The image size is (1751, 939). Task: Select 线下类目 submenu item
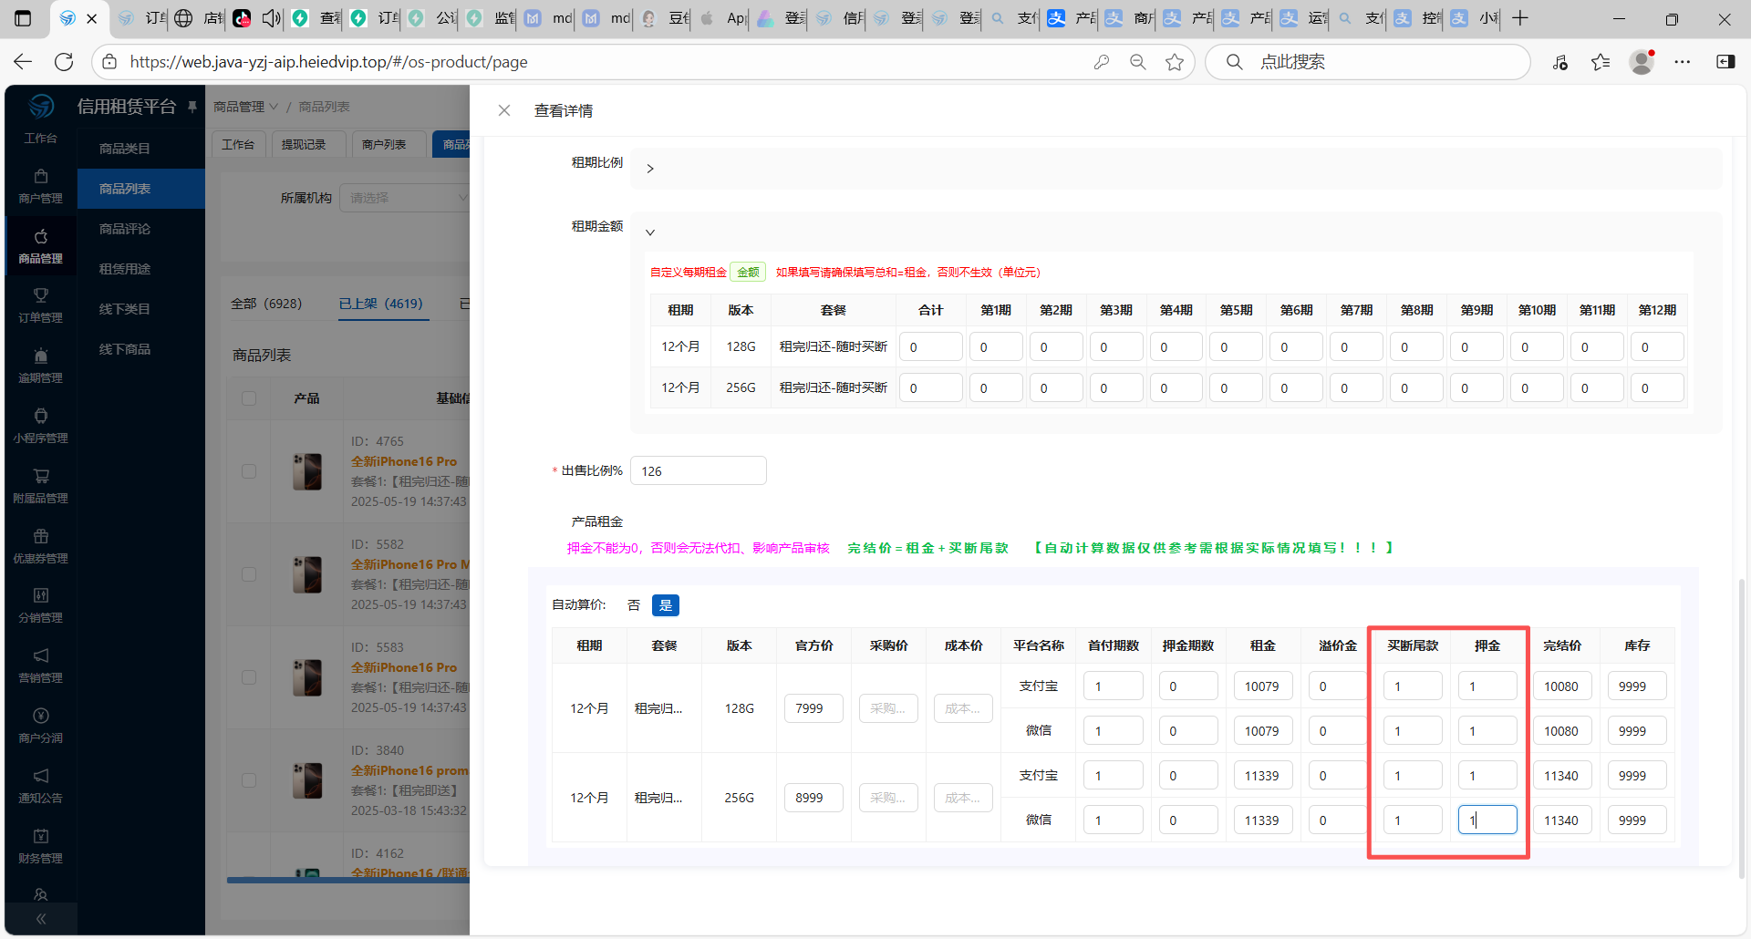coord(141,309)
